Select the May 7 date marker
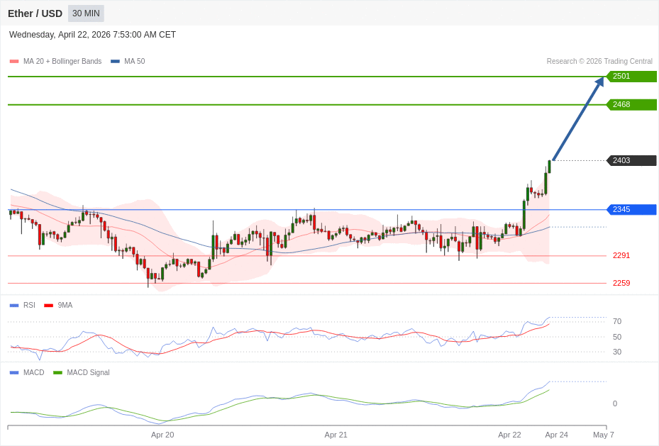Screen dimensions: 659x446 (603, 435)
